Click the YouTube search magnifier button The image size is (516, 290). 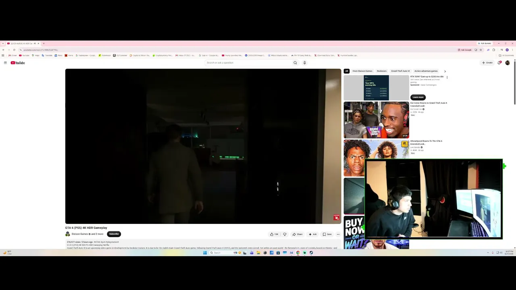point(295,63)
